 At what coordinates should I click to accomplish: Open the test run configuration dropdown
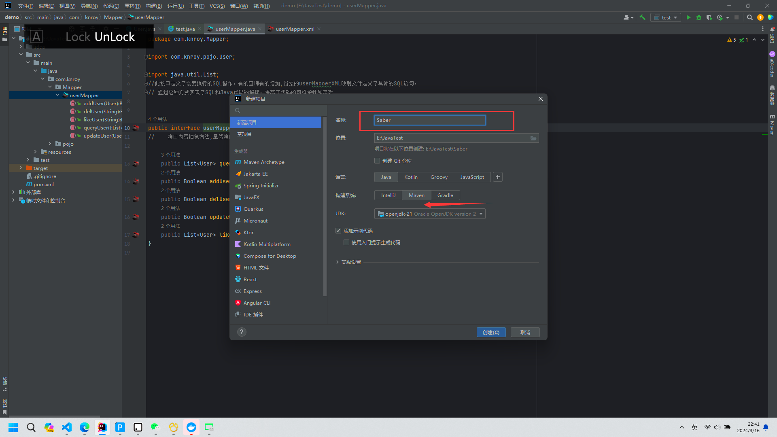click(x=666, y=17)
